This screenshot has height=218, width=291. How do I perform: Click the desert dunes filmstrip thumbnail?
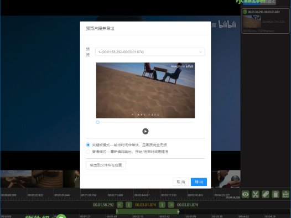coord(16,179)
